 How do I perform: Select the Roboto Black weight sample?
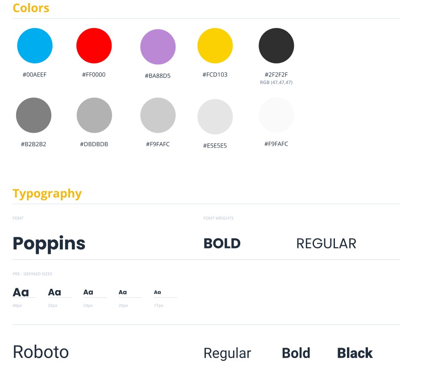[x=355, y=353]
